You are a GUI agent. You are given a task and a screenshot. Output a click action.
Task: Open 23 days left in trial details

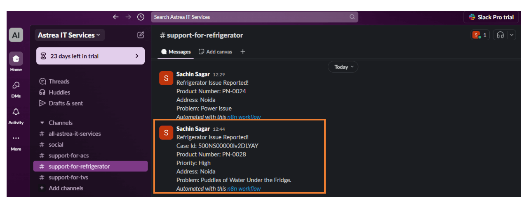point(90,56)
